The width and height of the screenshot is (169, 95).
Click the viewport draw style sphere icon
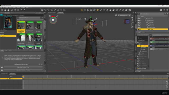coord(116,15)
